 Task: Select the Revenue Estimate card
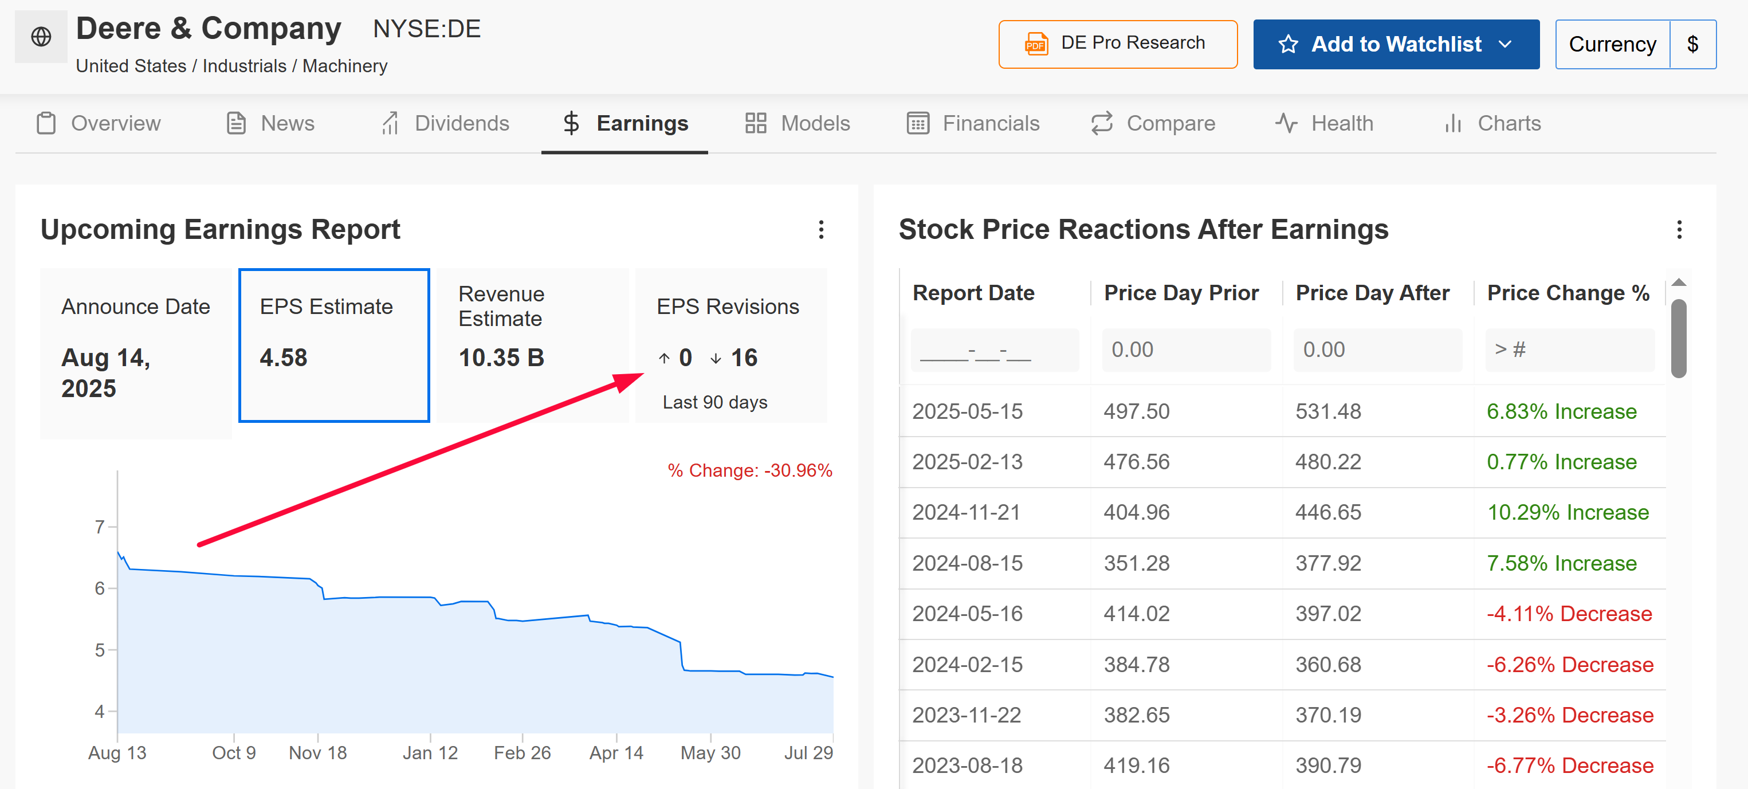(533, 346)
